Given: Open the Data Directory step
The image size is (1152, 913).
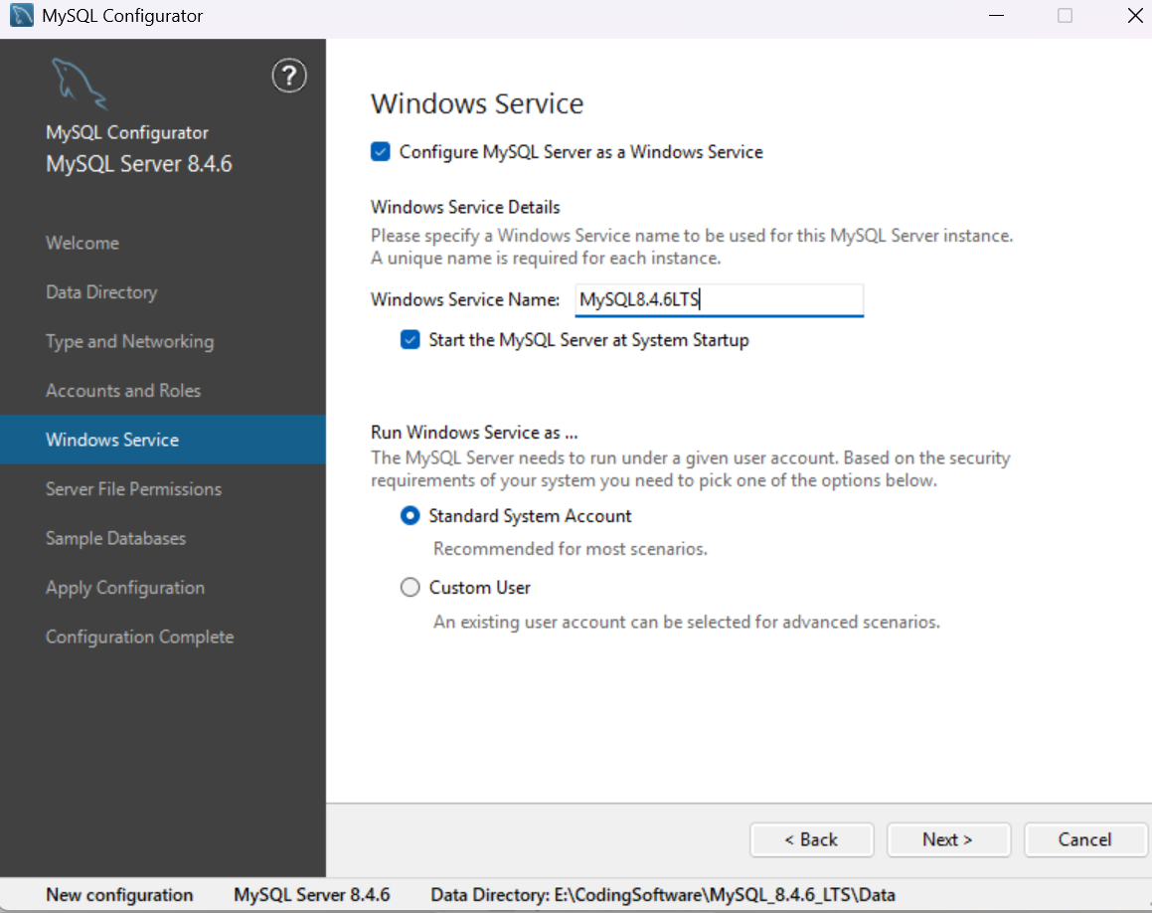Looking at the screenshot, I should [x=100, y=291].
